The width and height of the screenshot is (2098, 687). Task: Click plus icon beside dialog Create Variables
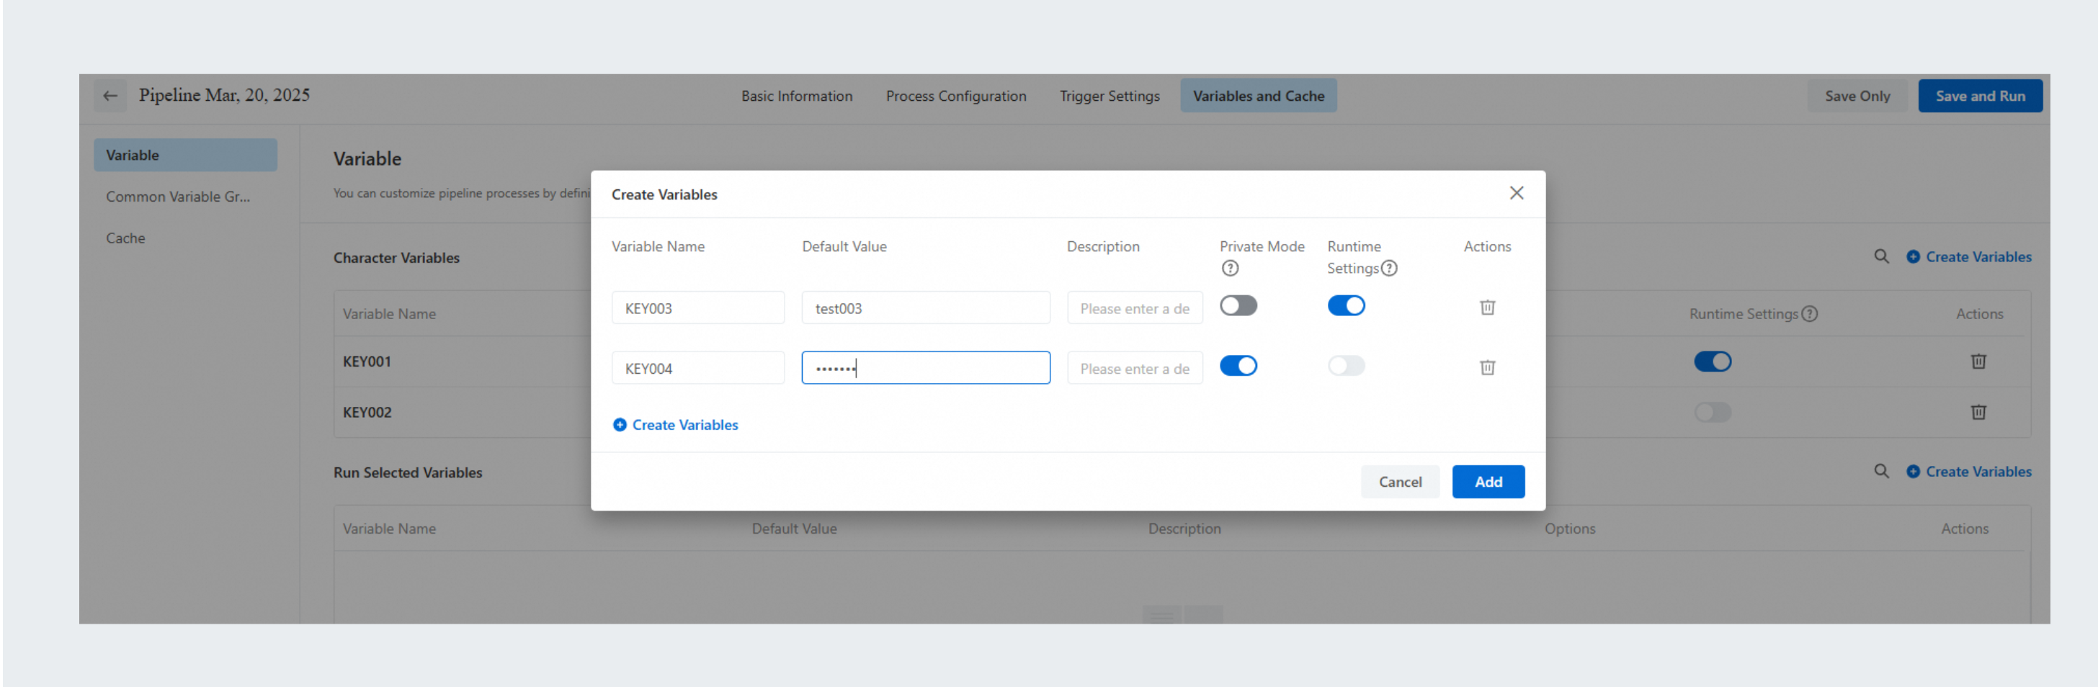tap(620, 425)
